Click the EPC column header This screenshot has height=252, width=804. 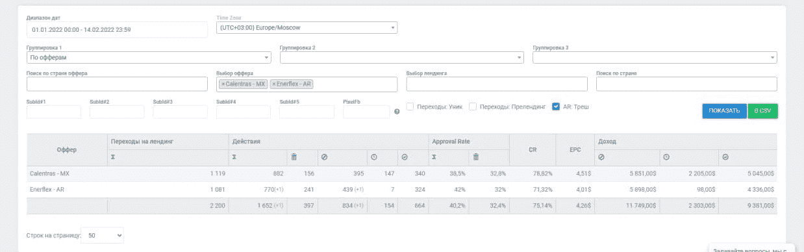[575, 150]
